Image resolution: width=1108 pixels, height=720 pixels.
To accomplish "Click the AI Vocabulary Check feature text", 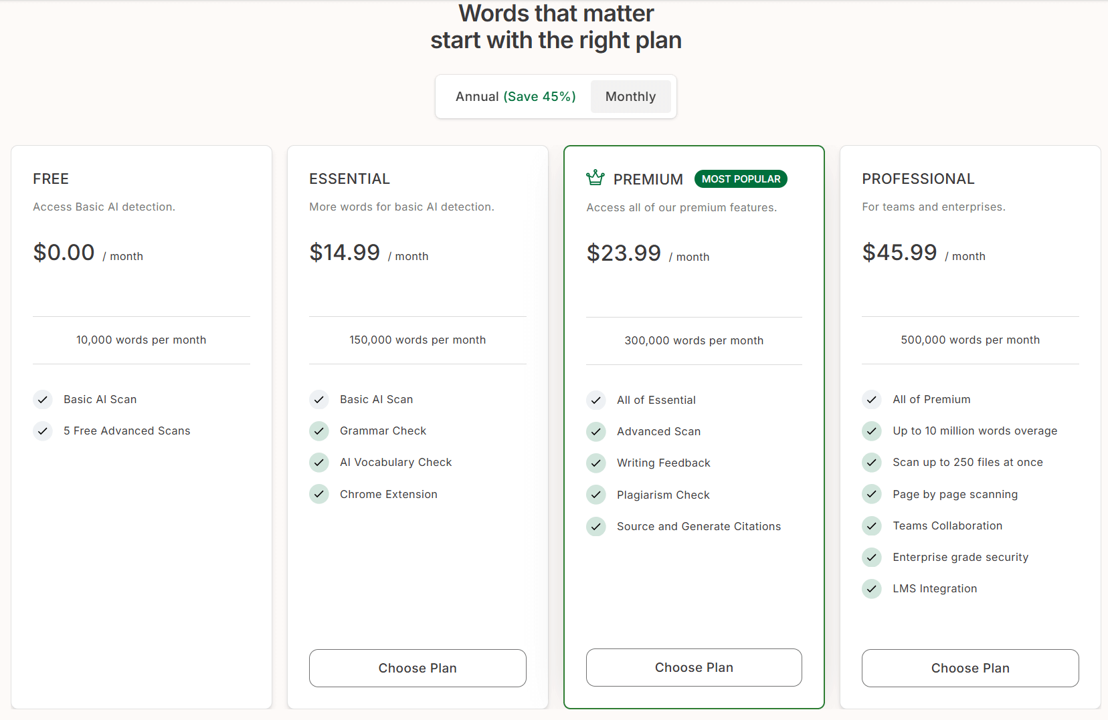I will pos(395,463).
